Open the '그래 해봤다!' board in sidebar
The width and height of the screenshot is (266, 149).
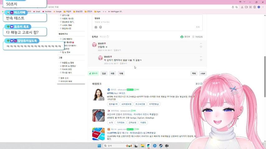(67, 39)
